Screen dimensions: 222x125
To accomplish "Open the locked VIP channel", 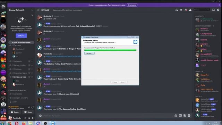I will pyautogui.click(x=21, y=102).
